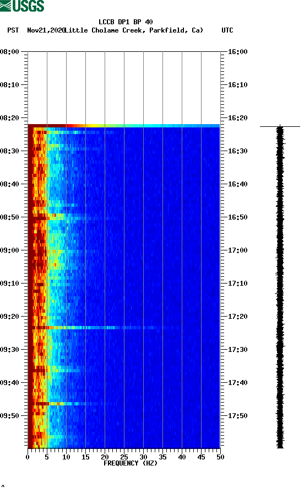Viewport: 304px width, 492px height.
Task: Click the USGS logo
Action: (x=22, y=6)
